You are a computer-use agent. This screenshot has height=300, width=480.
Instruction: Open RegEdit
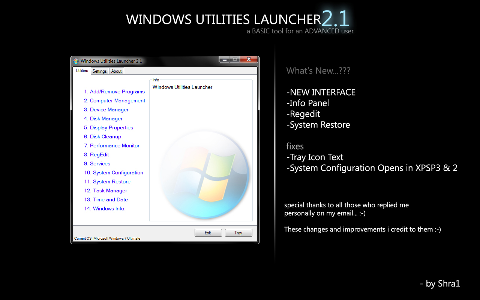click(96, 154)
